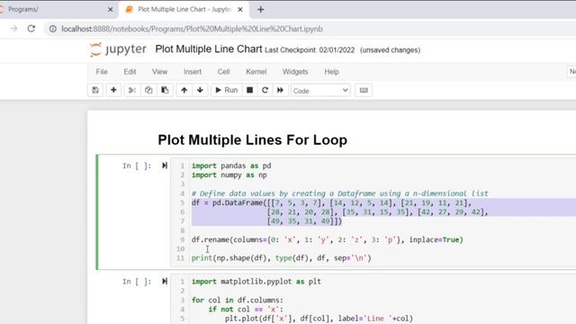The height and width of the screenshot is (324, 576).
Task: Click the "if not col == 'x':" line
Action: coord(246,309)
